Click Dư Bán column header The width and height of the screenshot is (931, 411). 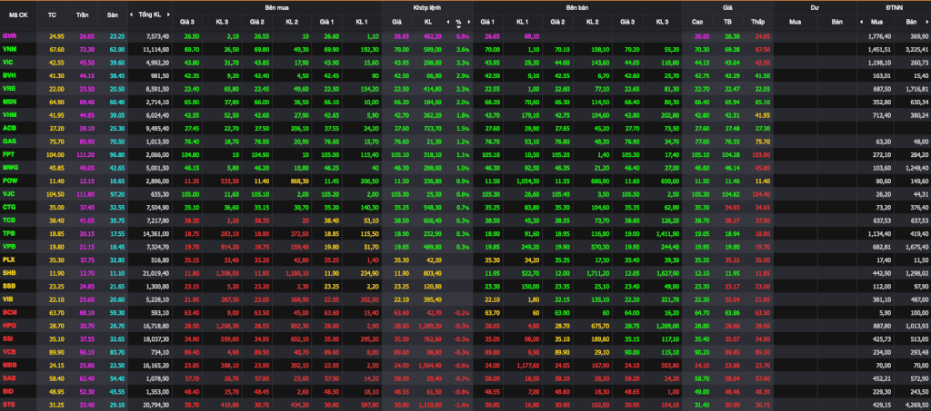[x=836, y=22]
